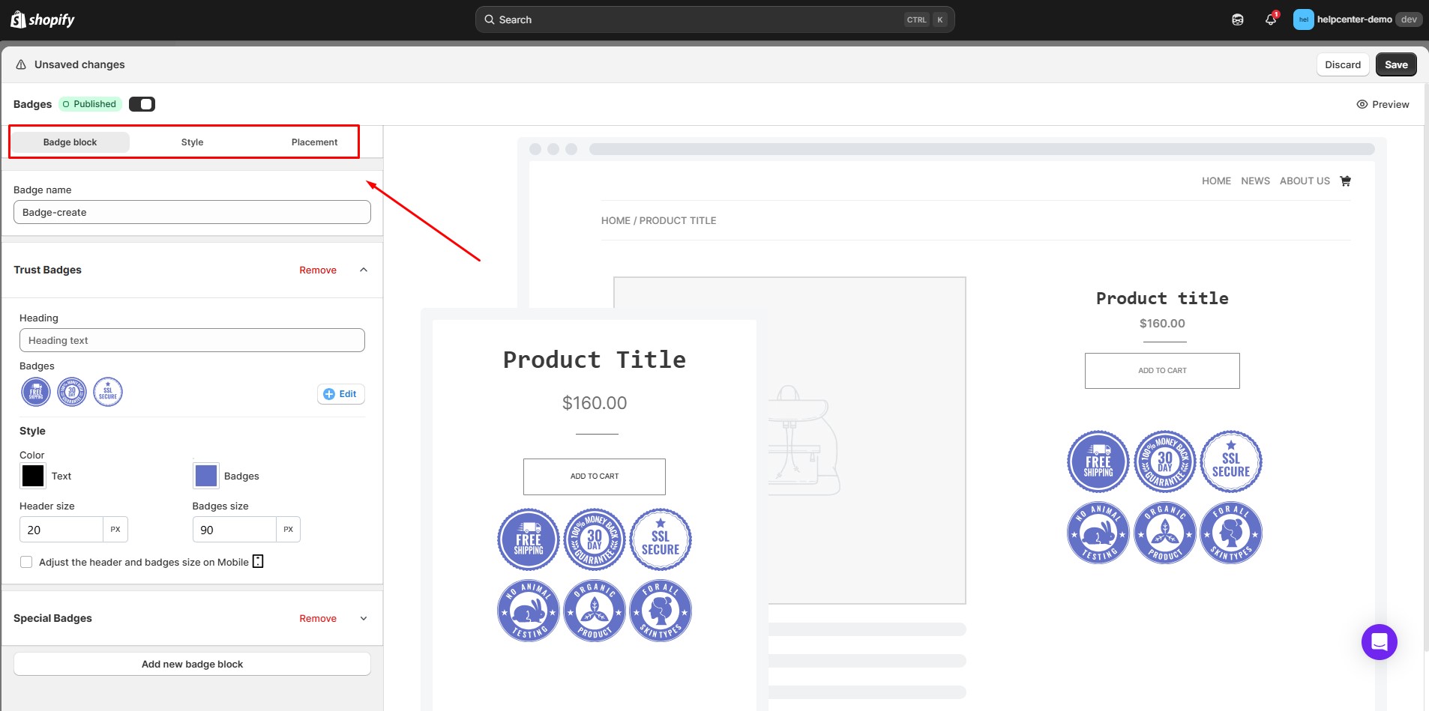The height and width of the screenshot is (711, 1429).
Task: Open the chat support widget
Action: pyautogui.click(x=1380, y=642)
